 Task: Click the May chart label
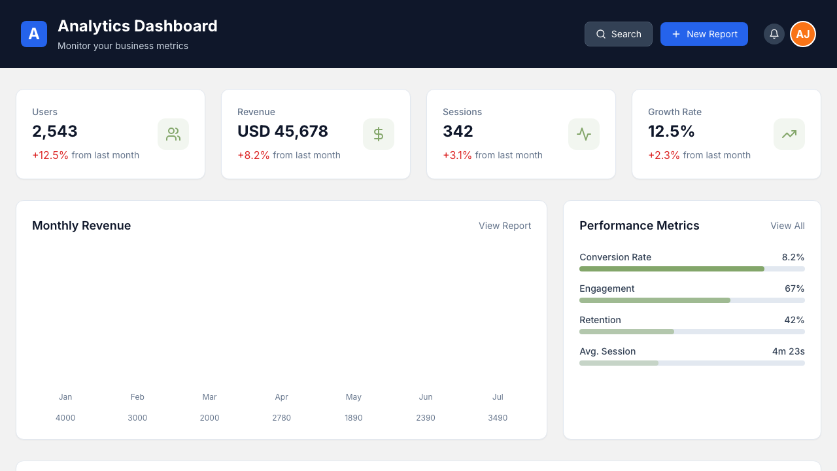[x=354, y=397]
